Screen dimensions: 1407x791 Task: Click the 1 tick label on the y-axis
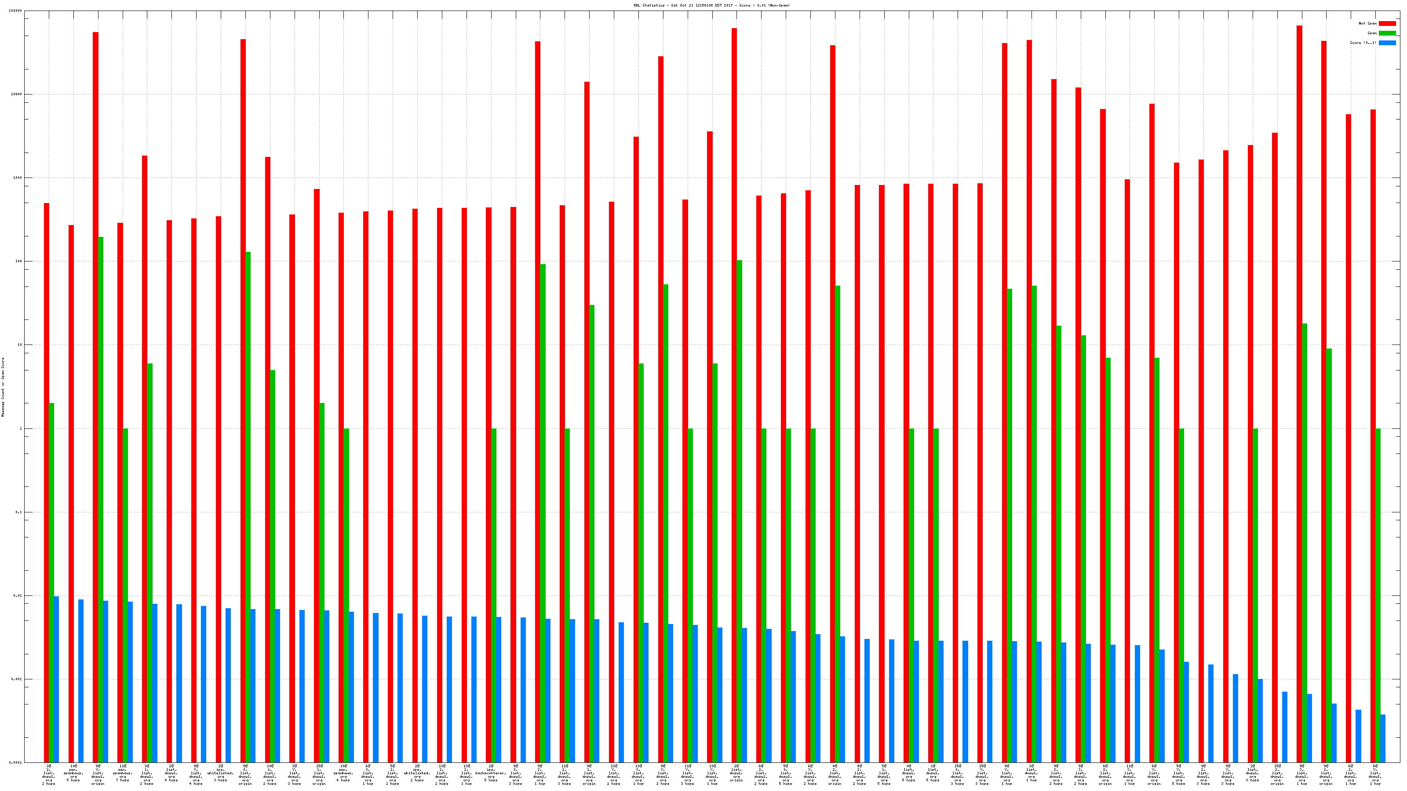(21, 428)
